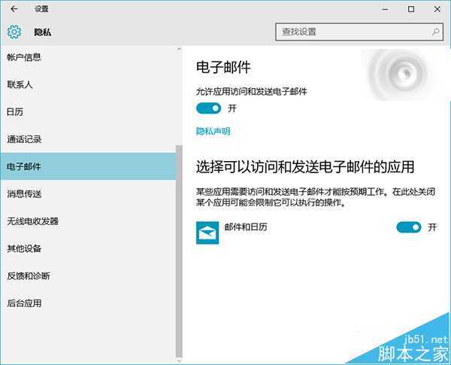Click the 查找设置 search box
Image resolution: width=451 pixels, height=365 pixels.
coord(359,32)
